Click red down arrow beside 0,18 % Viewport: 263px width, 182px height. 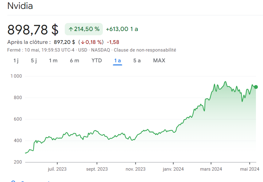point(83,42)
